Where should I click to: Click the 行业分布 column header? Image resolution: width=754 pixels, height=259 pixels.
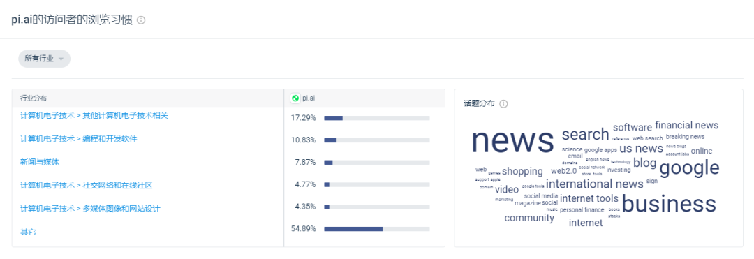pyautogui.click(x=34, y=98)
